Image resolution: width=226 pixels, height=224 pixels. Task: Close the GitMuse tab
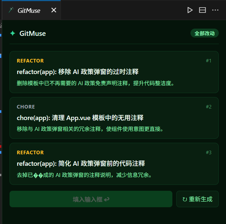tap(54, 10)
